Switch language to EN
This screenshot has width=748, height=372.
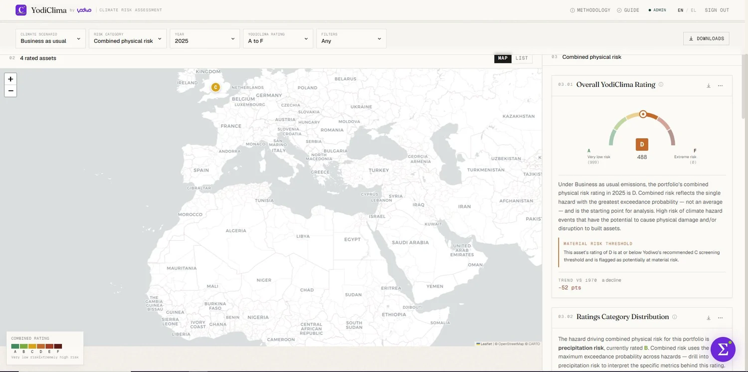[x=680, y=10]
